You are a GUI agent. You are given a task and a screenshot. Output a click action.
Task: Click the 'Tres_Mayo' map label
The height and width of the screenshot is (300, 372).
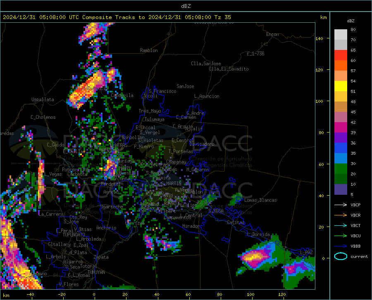(x=150, y=111)
